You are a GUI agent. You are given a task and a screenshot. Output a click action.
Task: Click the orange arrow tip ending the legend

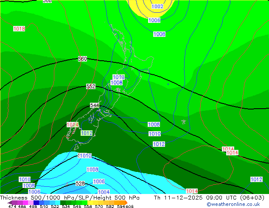[126, 202]
